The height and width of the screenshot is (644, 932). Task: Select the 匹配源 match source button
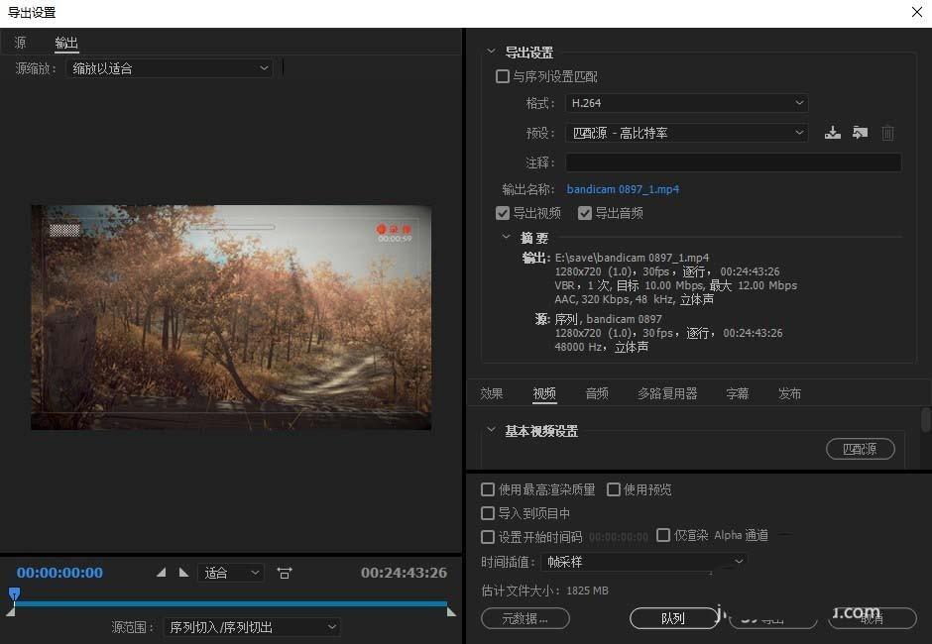tap(859, 449)
